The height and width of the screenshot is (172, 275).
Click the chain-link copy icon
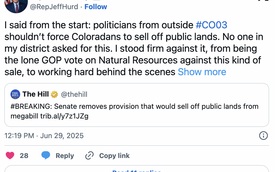click(89, 155)
